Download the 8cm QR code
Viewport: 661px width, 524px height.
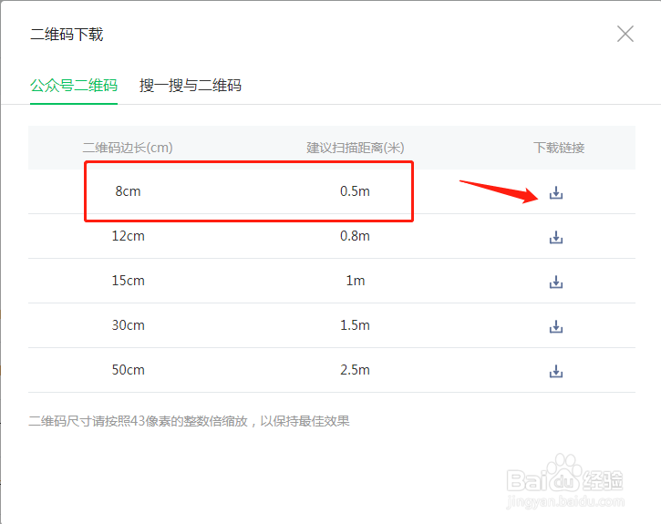pyautogui.click(x=556, y=192)
